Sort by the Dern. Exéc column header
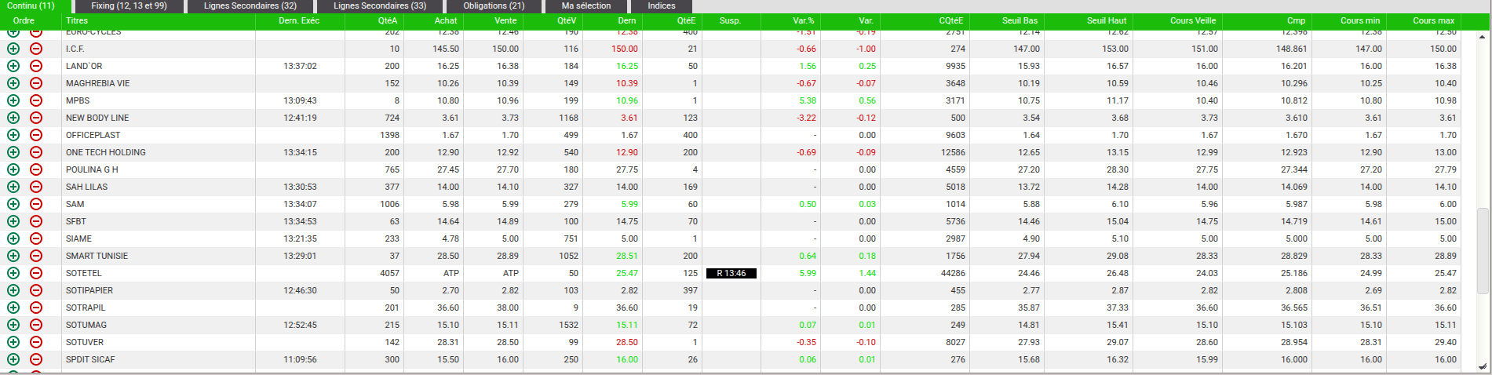1492x375 pixels. 300,20
